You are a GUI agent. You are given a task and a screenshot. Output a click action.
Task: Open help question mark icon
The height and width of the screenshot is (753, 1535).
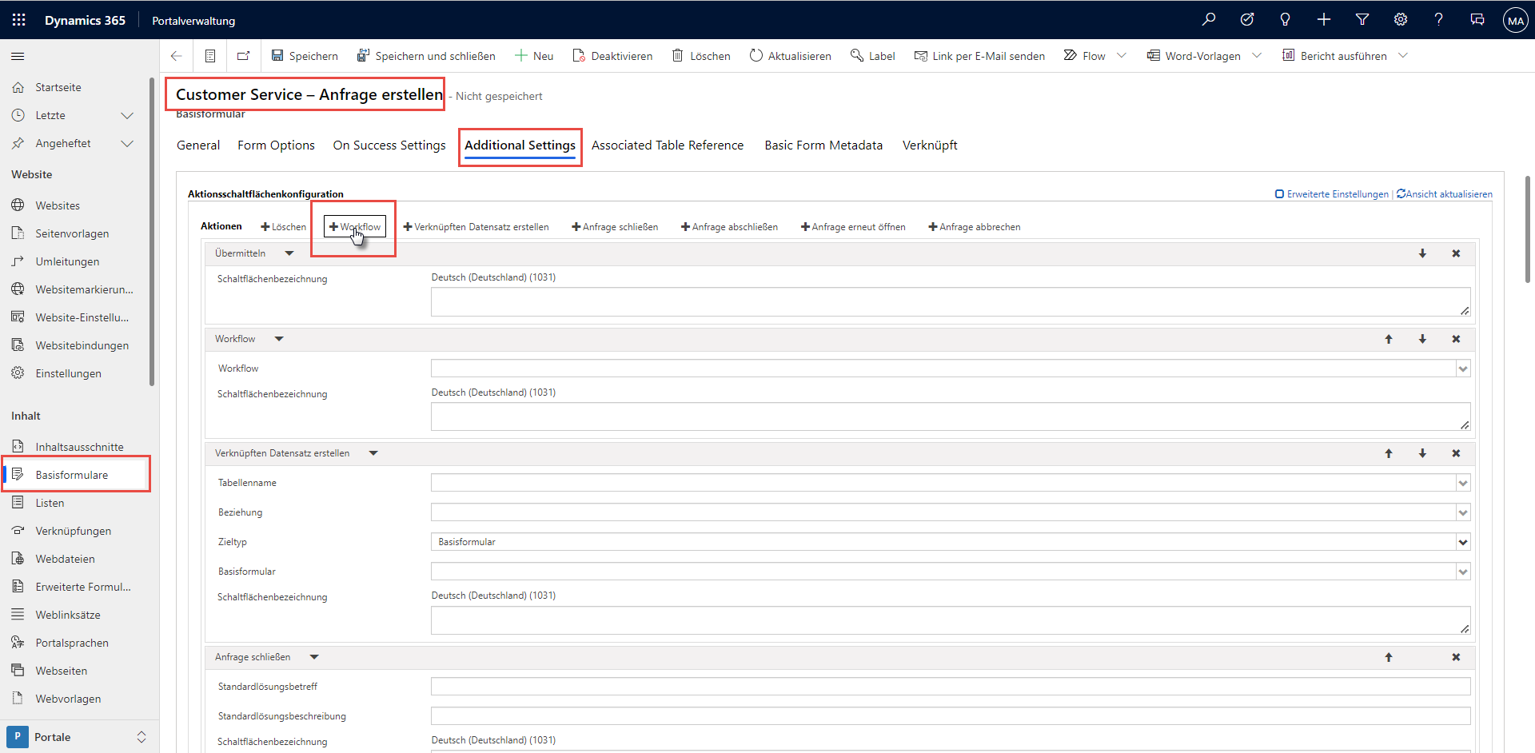point(1439,20)
